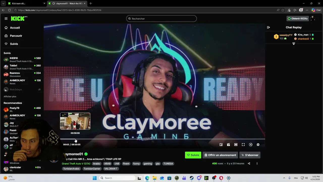Show hidden system tray icons chevron
Screen dimensions: 323x182
point(284,178)
